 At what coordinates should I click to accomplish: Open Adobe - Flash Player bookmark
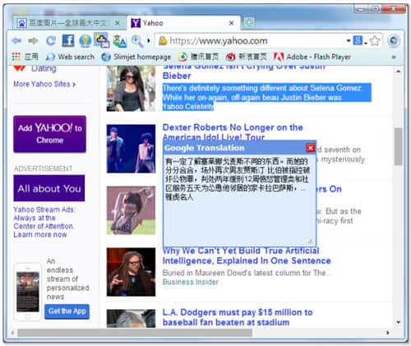312,57
